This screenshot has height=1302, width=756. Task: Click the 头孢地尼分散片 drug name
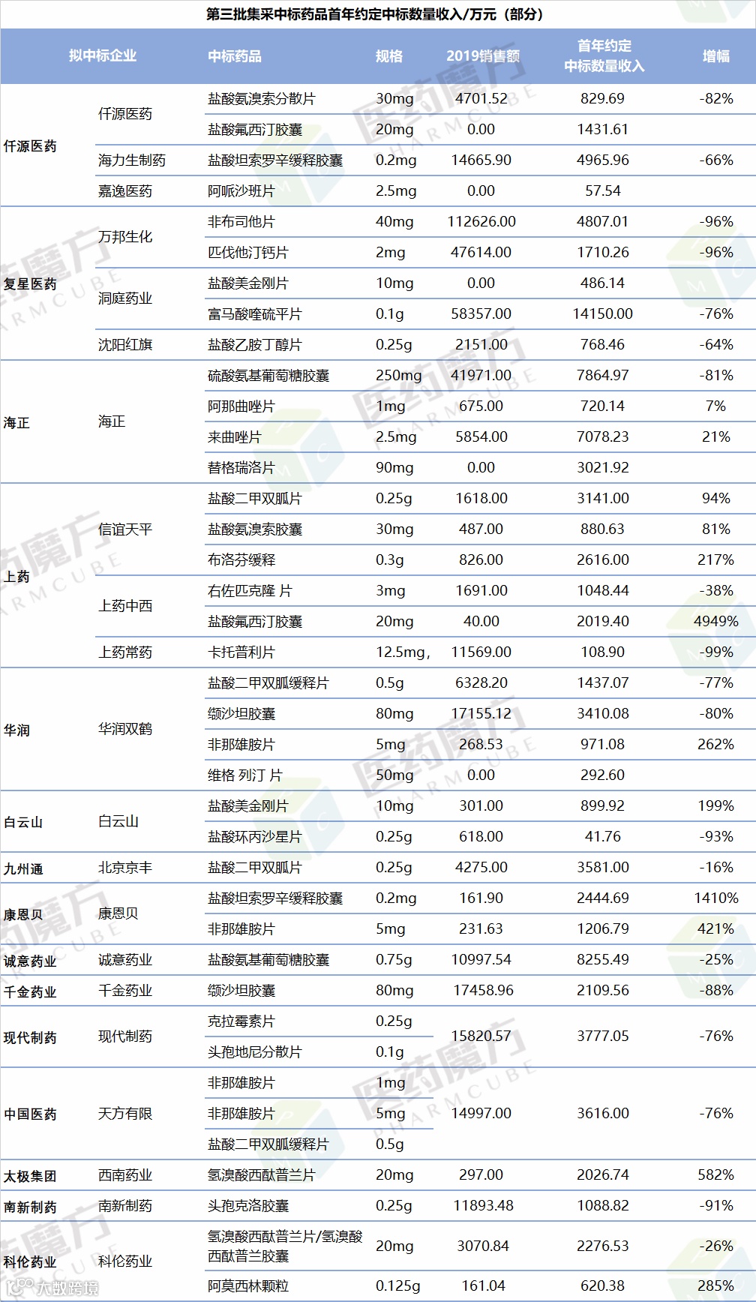pos(255,1051)
